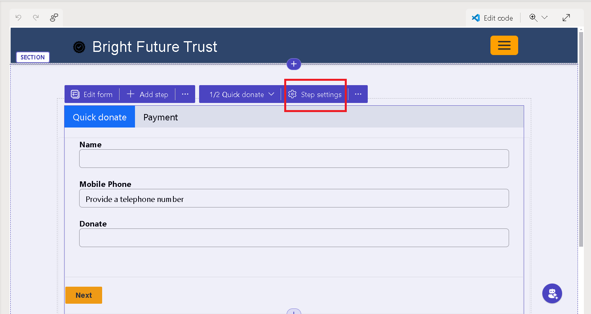Switch to the Payment tab
The width and height of the screenshot is (591, 314).
(160, 117)
